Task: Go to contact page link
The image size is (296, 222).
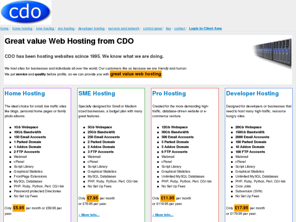Action: coord(180,29)
